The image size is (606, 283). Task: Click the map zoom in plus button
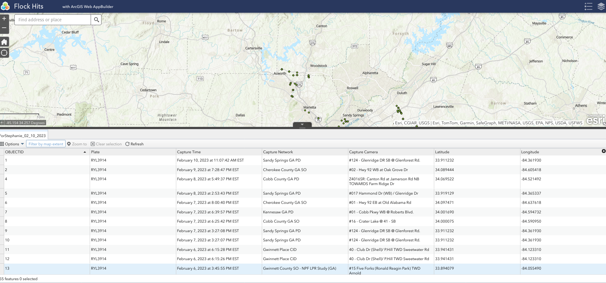coord(4,19)
